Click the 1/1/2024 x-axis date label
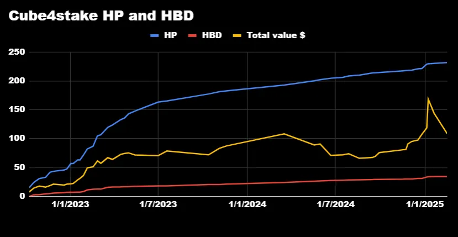The height and width of the screenshot is (237, 458). tap(247, 204)
